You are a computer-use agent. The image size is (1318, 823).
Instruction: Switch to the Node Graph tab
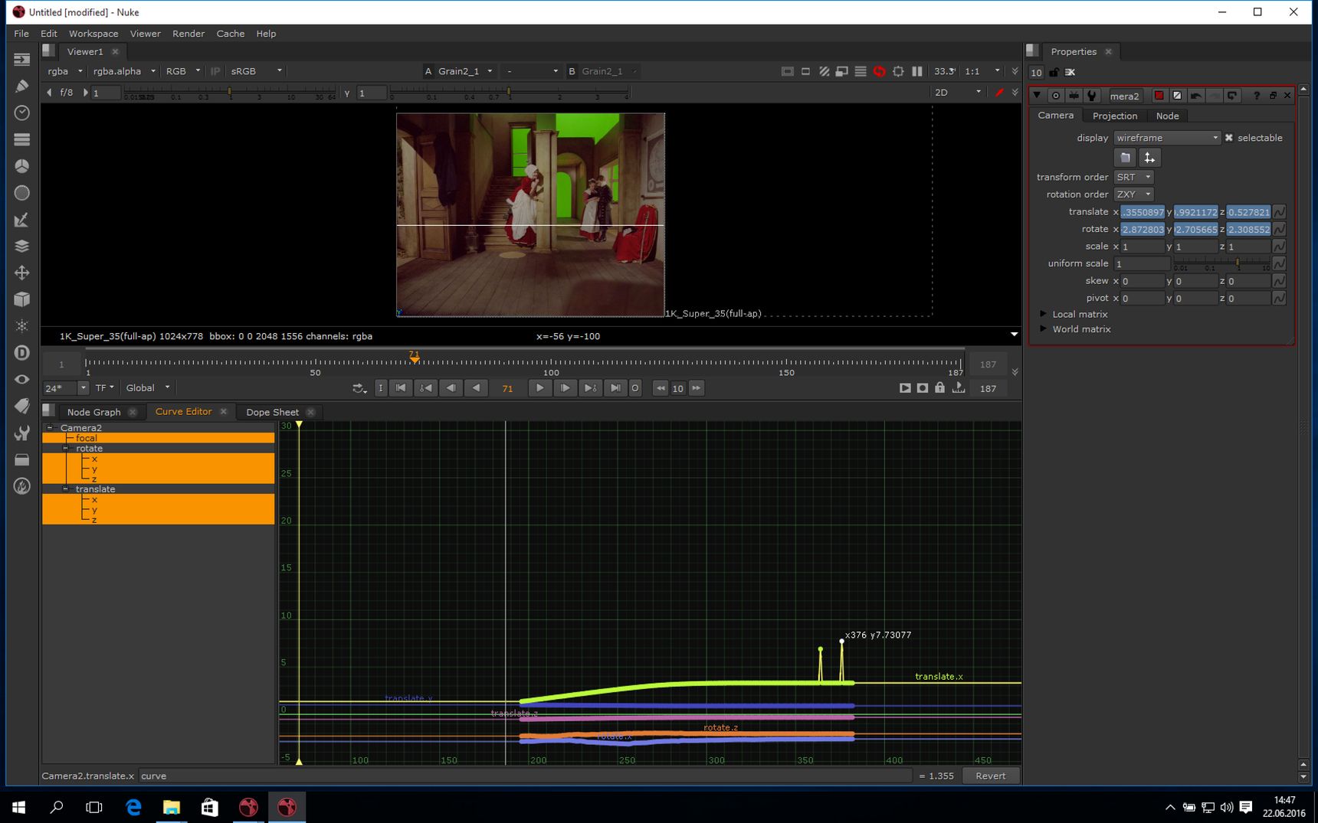point(93,412)
